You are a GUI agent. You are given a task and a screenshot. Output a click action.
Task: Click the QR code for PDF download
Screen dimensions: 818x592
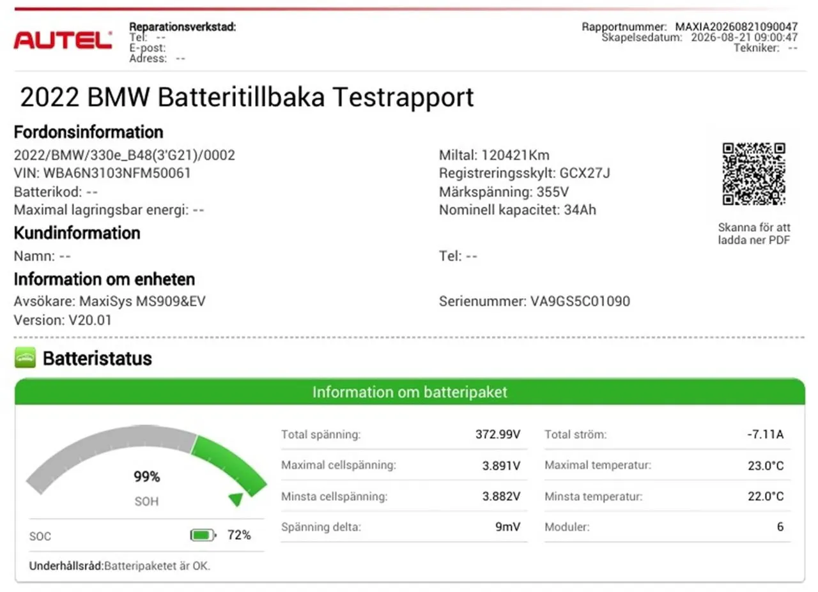(x=753, y=174)
